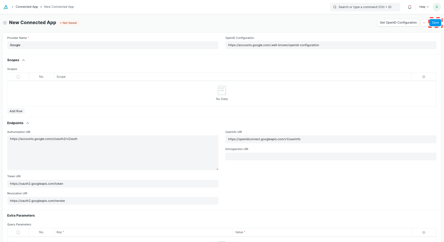Save the new connected app
The height and width of the screenshot is (242, 444).
(435, 23)
